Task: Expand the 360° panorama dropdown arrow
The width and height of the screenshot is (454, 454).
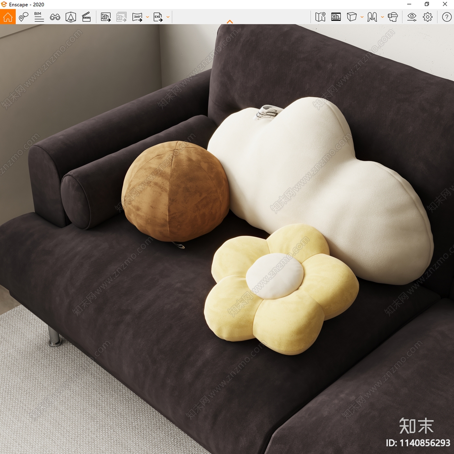Action: point(148,17)
